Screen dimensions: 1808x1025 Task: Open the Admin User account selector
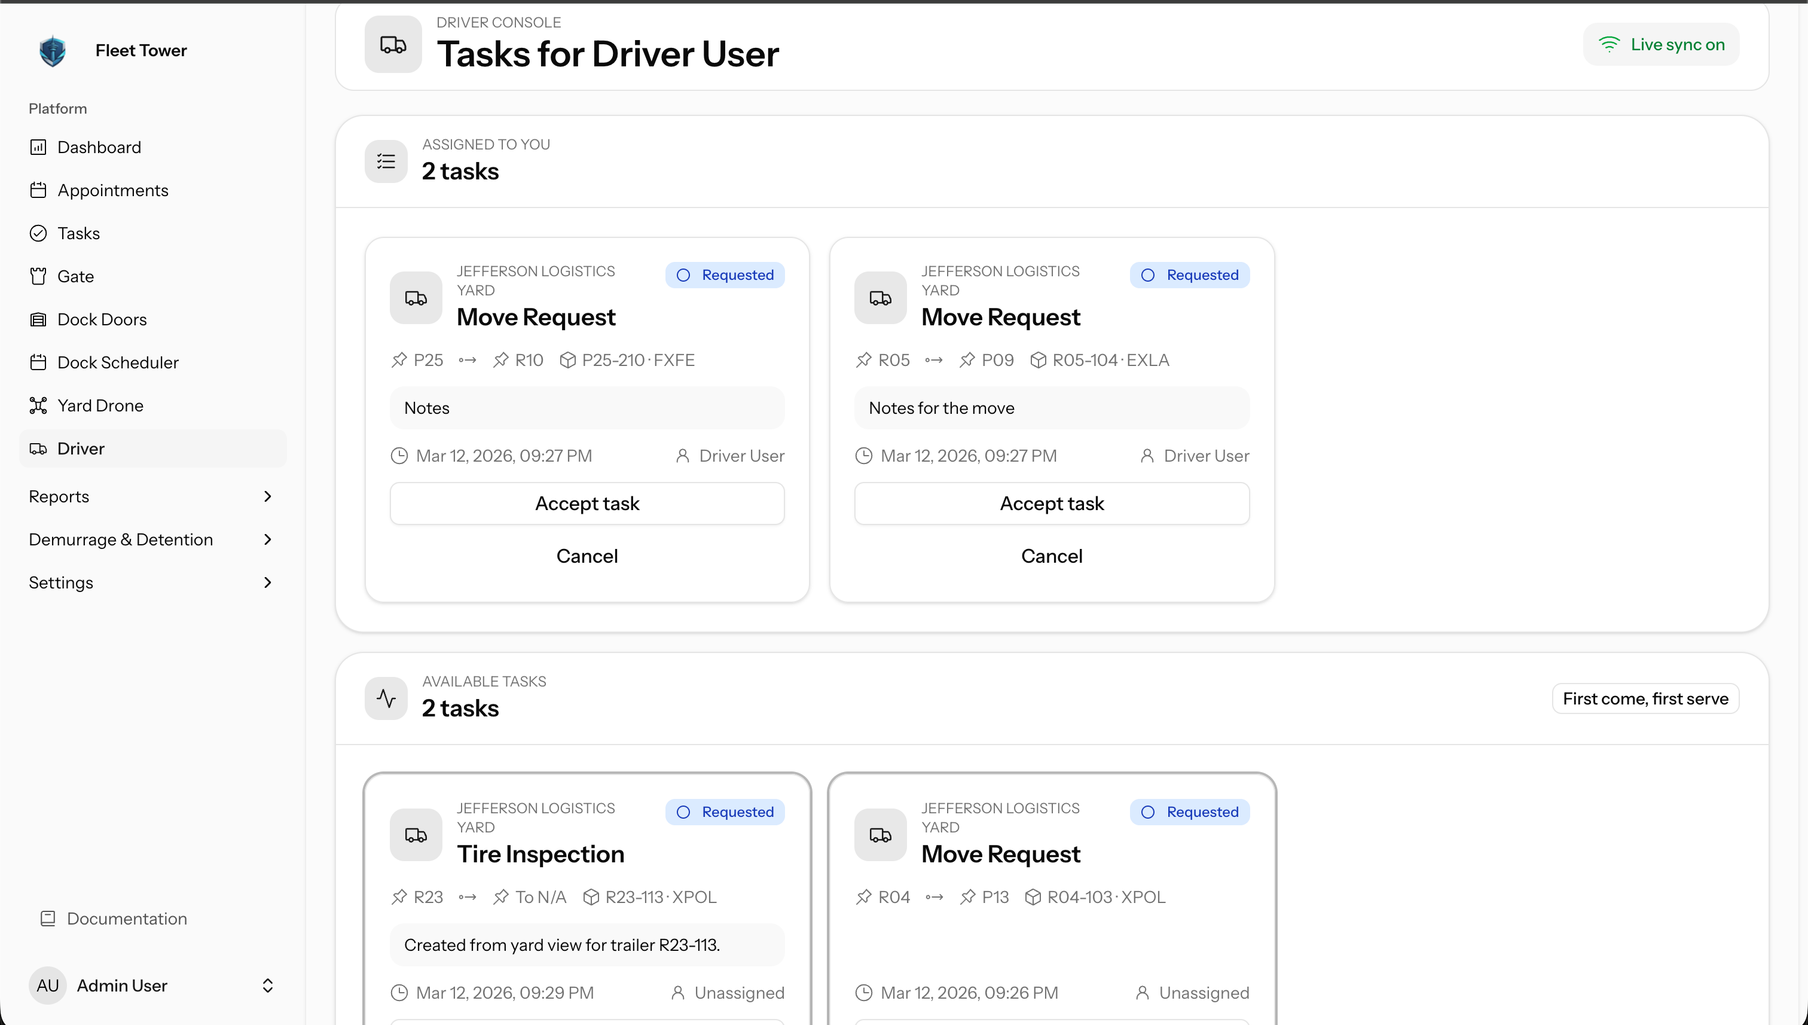click(267, 985)
